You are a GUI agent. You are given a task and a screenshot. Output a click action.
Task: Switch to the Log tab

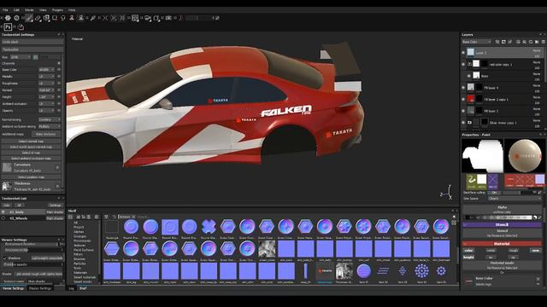click(72, 288)
